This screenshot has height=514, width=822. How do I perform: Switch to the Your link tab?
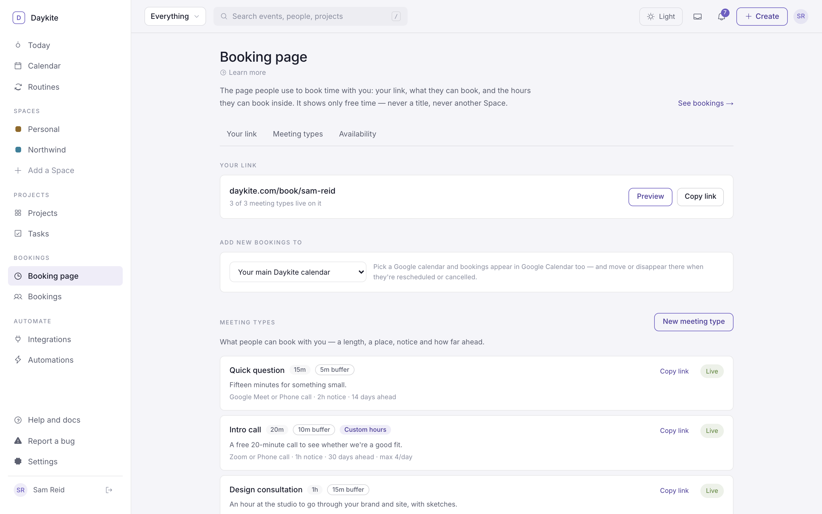(x=241, y=134)
